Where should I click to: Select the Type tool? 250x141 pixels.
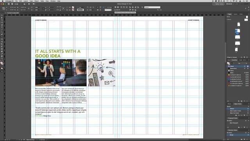(2, 27)
